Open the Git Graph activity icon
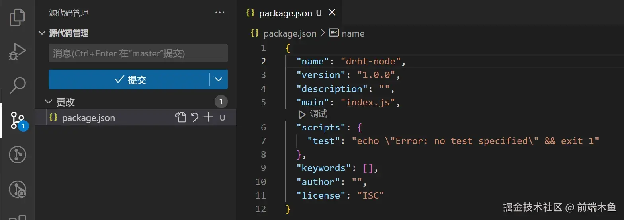This screenshot has width=624, height=220. pyautogui.click(x=17, y=155)
